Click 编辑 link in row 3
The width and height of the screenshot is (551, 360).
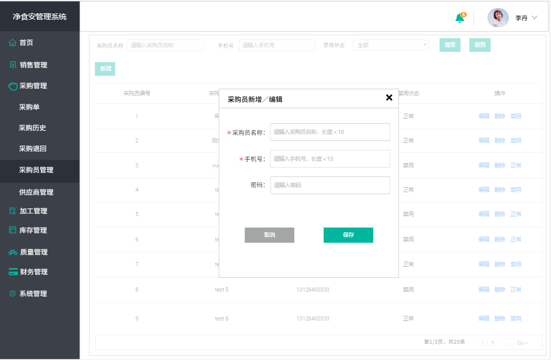tap(484, 165)
